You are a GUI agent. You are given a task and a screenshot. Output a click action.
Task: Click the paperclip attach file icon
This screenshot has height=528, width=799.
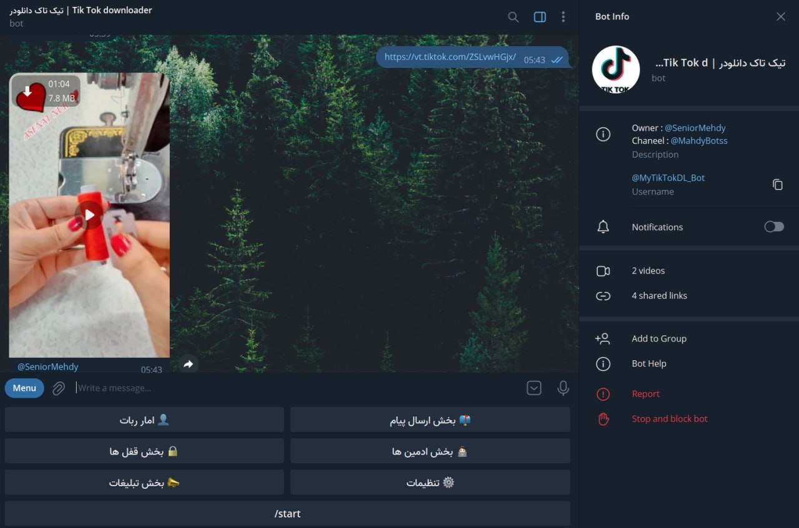pos(59,388)
